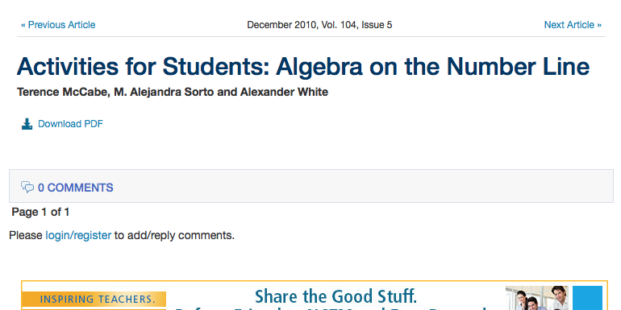
Task: Open the 0 COMMENTS link
Action: 76,188
